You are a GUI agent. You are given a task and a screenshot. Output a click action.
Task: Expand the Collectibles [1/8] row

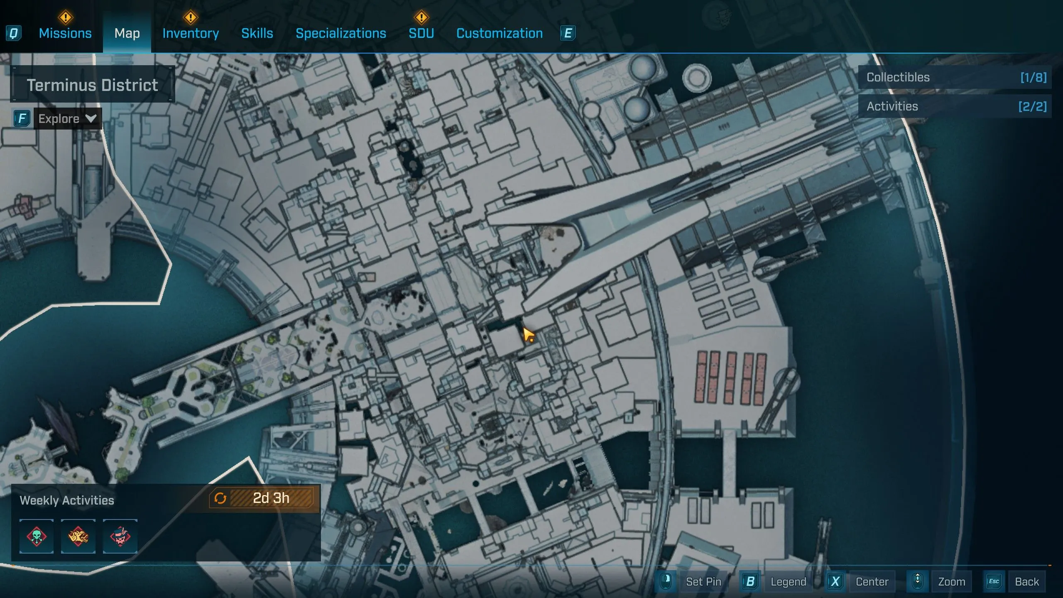point(955,77)
